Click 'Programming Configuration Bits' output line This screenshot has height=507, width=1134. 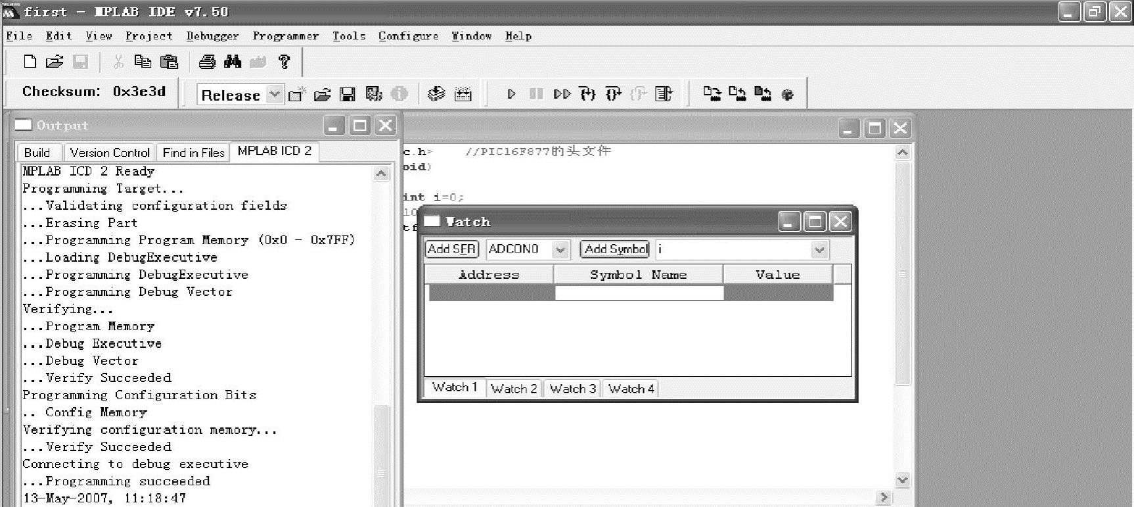pyautogui.click(x=139, y=395)
